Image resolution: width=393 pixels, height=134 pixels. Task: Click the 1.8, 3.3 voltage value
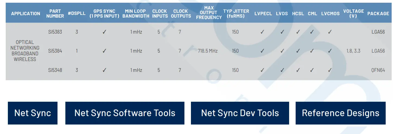coord(353,51)
